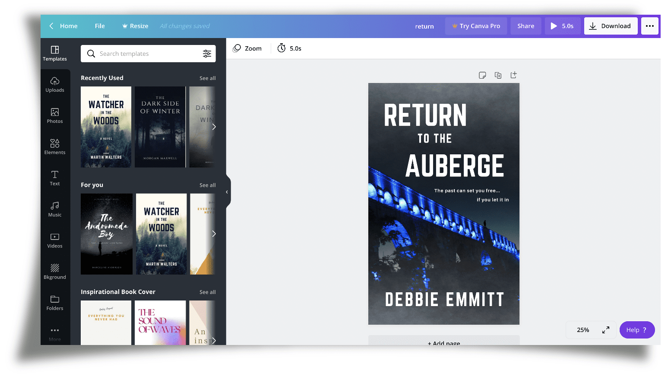Open the three-dot more menu
This screenshot has width=671, height=377.
(x=649, y=26)
